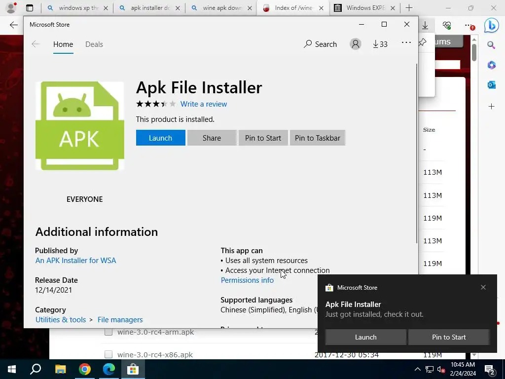Open the Edge profile avatar
This screenshot has width=505, height=379.
[x=11, y=8]
